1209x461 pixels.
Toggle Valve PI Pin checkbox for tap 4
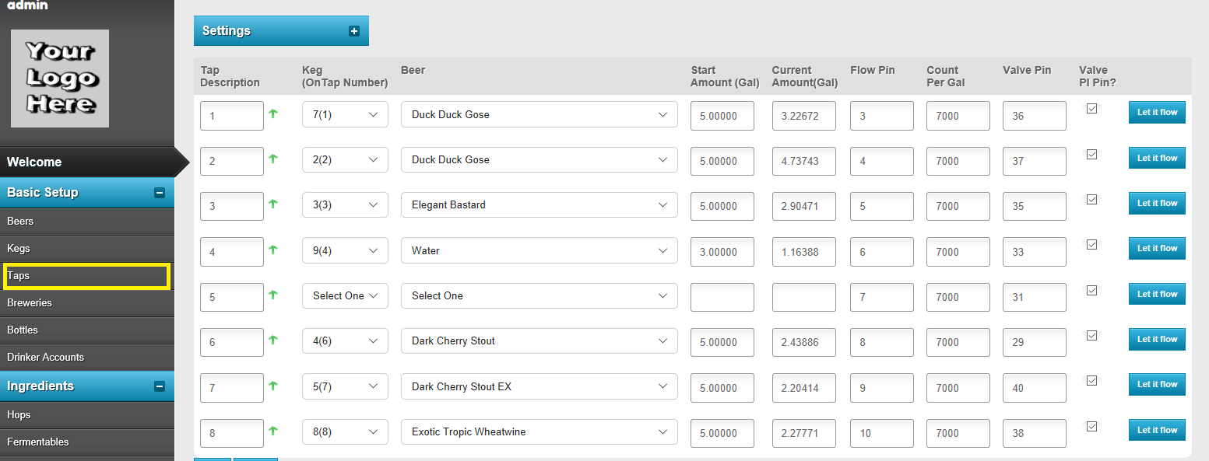[1091, 245]
